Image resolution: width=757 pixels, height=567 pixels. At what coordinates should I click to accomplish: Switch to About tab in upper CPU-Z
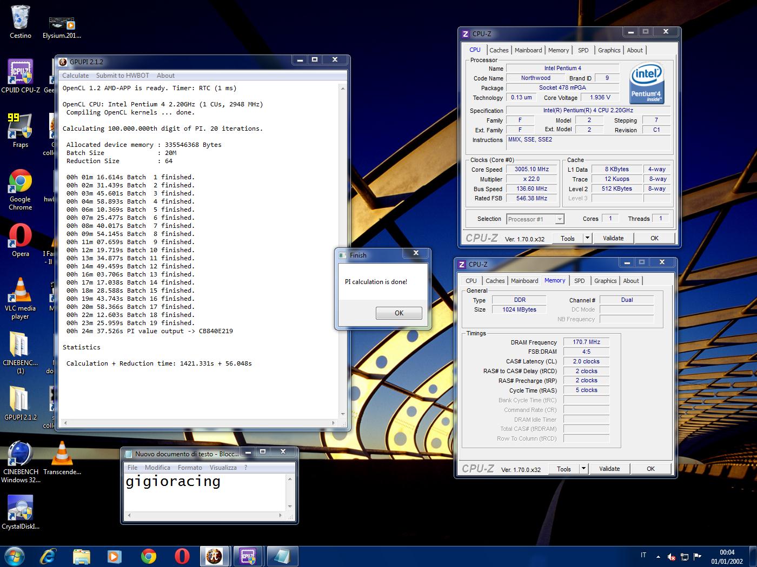(635, 50)
